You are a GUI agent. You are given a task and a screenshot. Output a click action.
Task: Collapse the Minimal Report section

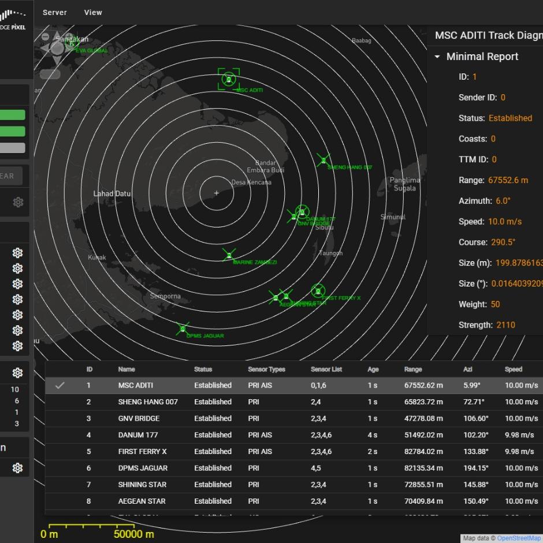point(437,57)
